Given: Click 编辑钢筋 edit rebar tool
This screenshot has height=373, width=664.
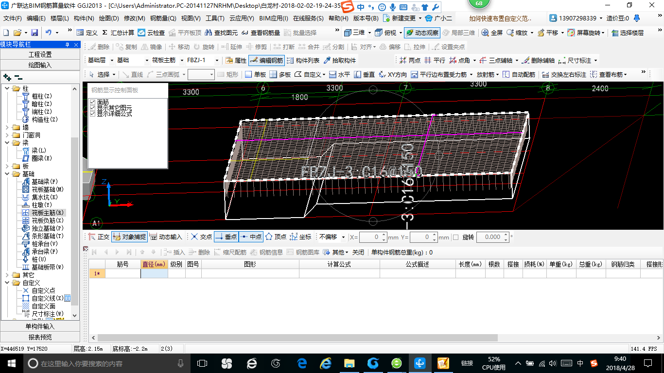Looking at the screenshot, I should [266, 61].
